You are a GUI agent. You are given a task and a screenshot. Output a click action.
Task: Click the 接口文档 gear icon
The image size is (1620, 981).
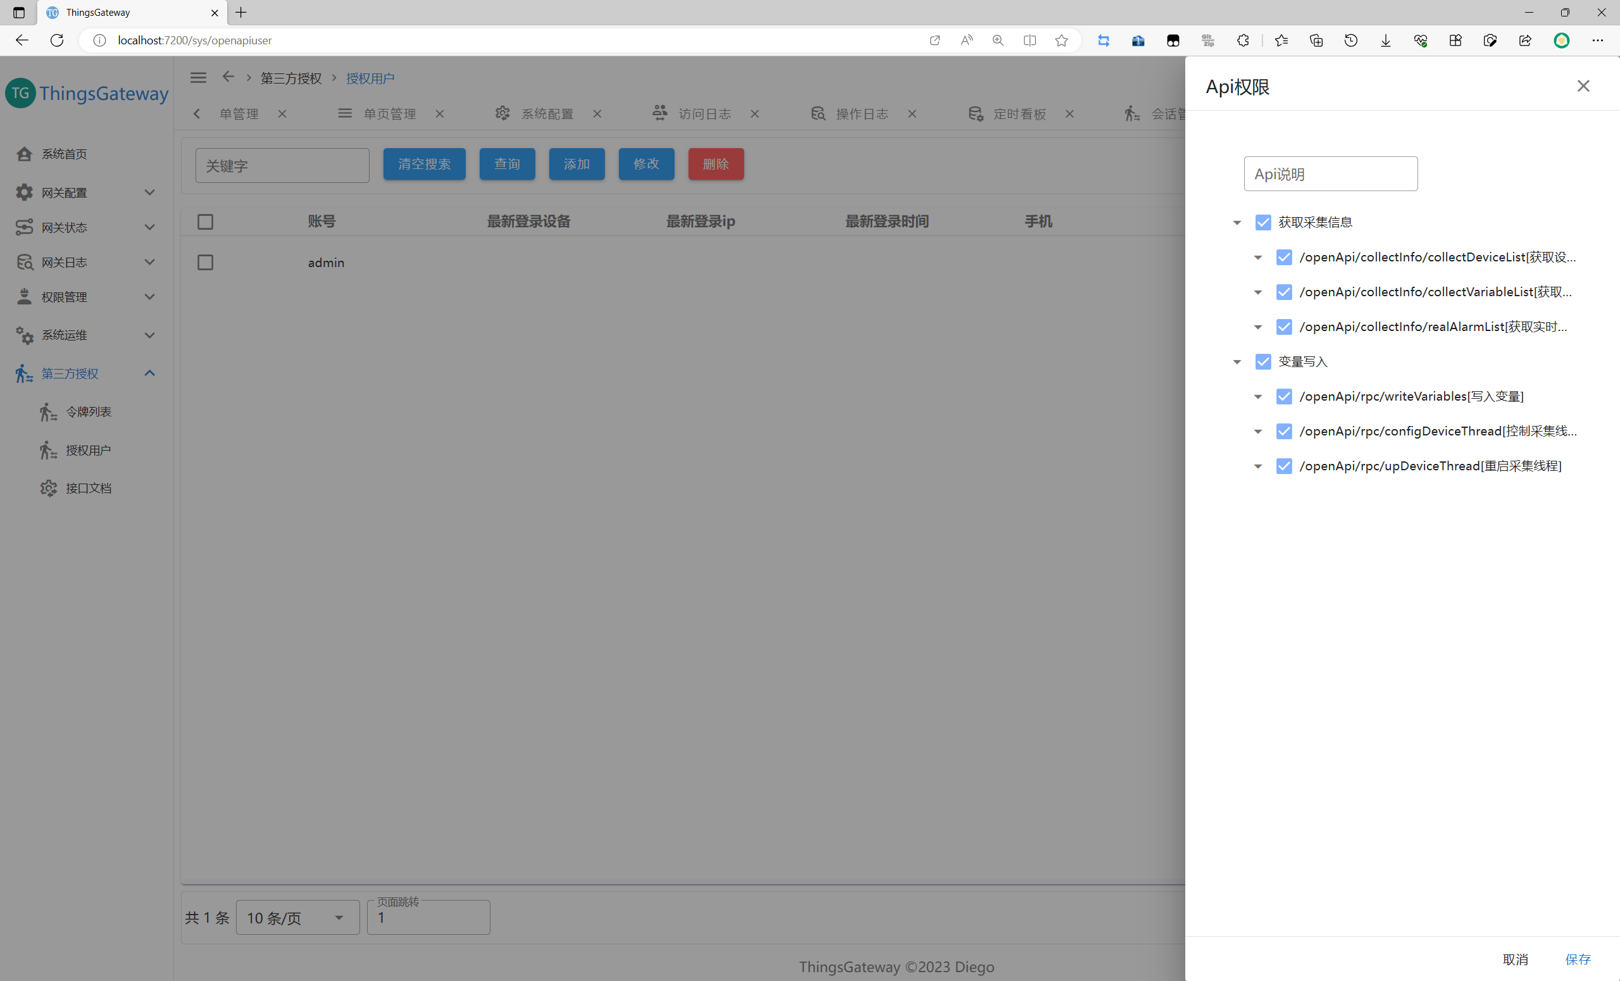coord(49,488)
